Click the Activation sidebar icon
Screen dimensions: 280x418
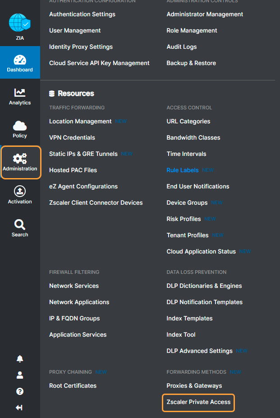click(19, 194)
